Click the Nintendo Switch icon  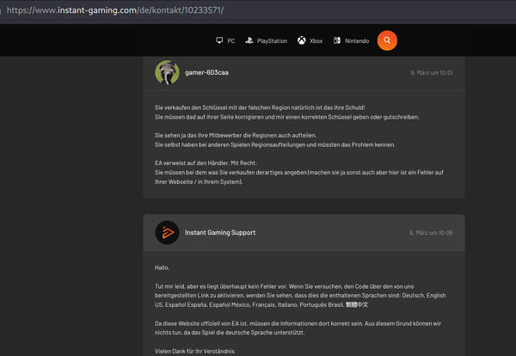[x=337, y=40]
